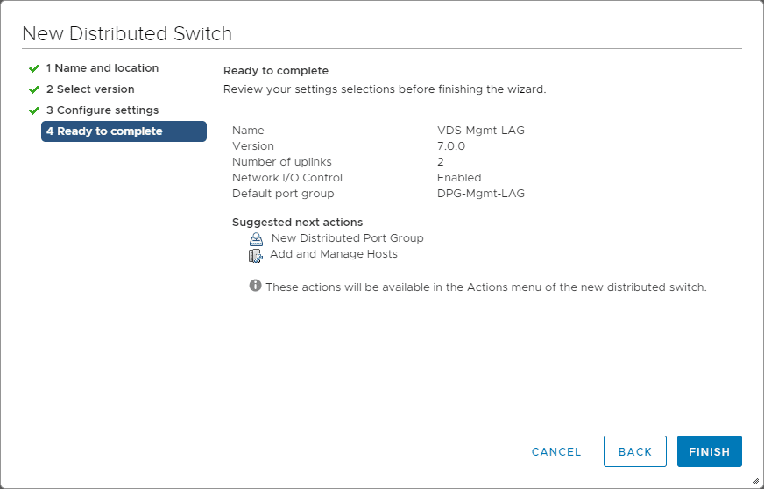
Task: Go to step 1 Name and location
Action: tap(102, 68)
